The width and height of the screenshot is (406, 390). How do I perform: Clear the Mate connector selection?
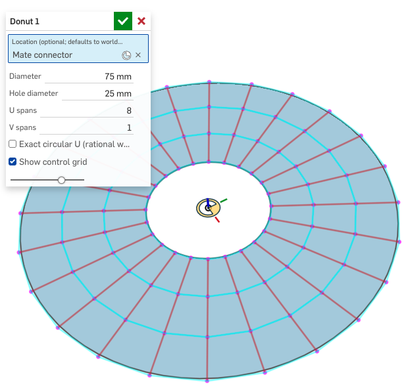[138, 55]
